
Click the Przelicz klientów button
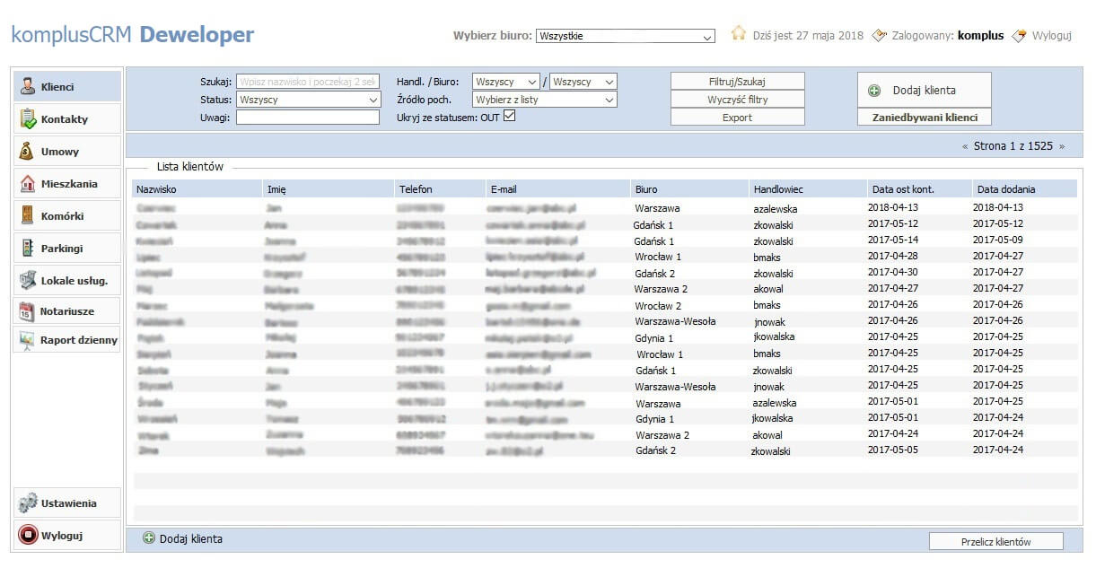996,541
